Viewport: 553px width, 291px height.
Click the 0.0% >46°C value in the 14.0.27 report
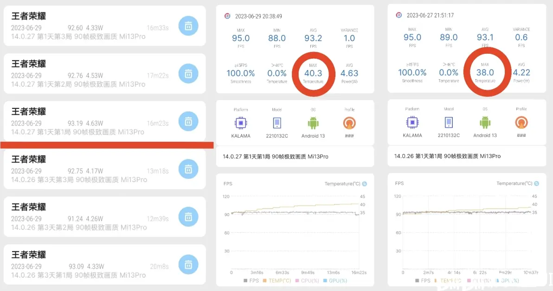[x=277, y=73]
